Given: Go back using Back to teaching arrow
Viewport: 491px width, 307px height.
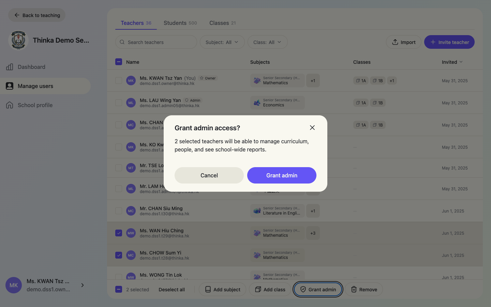Looking at the screenshot, I should click(x=17, y=15).
